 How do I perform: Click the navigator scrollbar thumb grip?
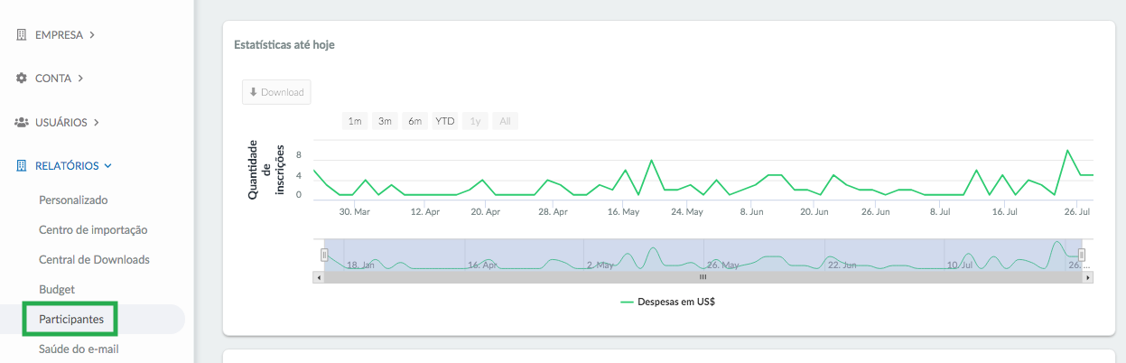703,277
